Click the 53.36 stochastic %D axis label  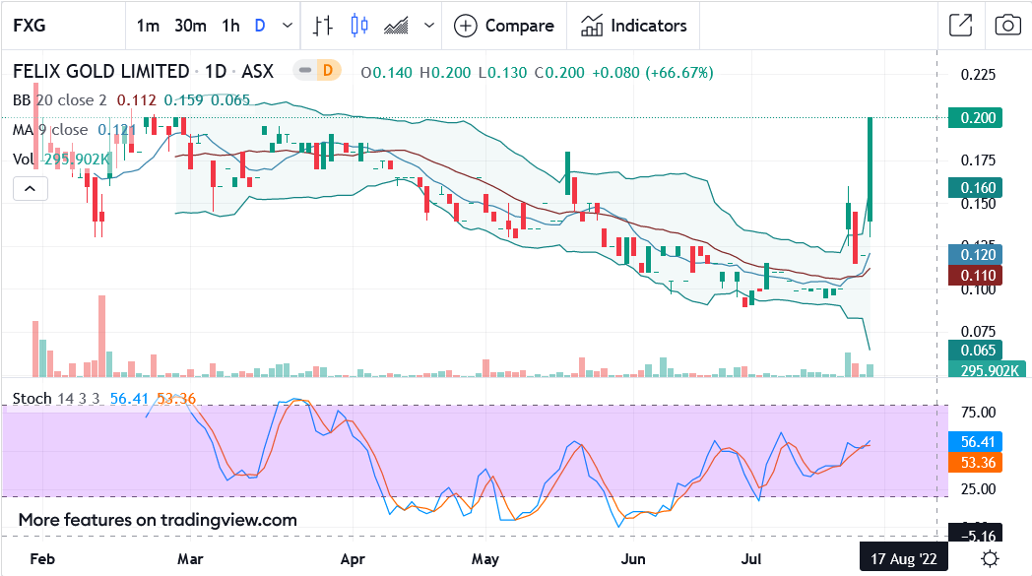point(976,462)
